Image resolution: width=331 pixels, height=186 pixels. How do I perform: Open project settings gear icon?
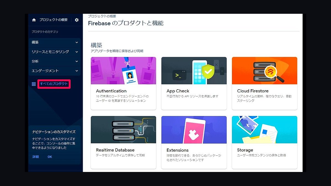click(77, 20)
